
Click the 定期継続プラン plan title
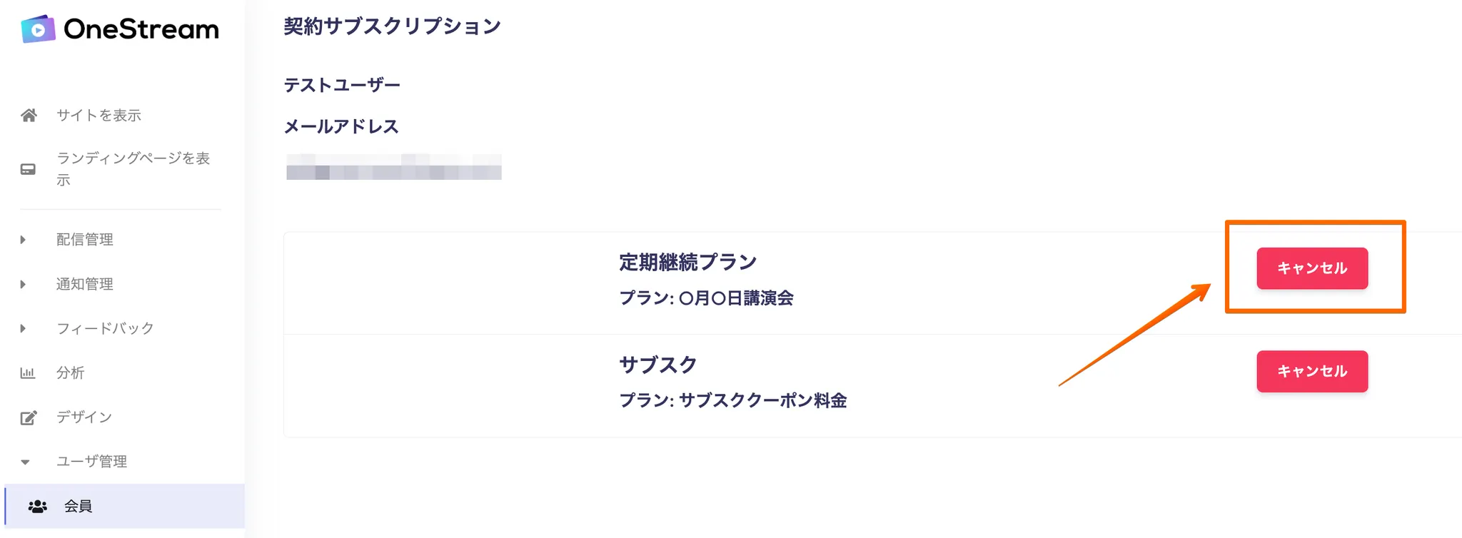(687, 263)
